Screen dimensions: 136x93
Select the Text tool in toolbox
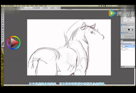(3, 18)
